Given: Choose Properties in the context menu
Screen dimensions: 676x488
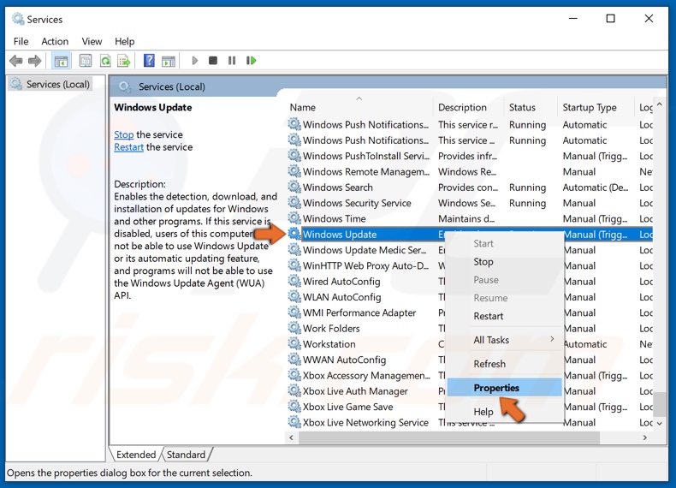Looking at the screenshot, I should [x=504, y=388].
